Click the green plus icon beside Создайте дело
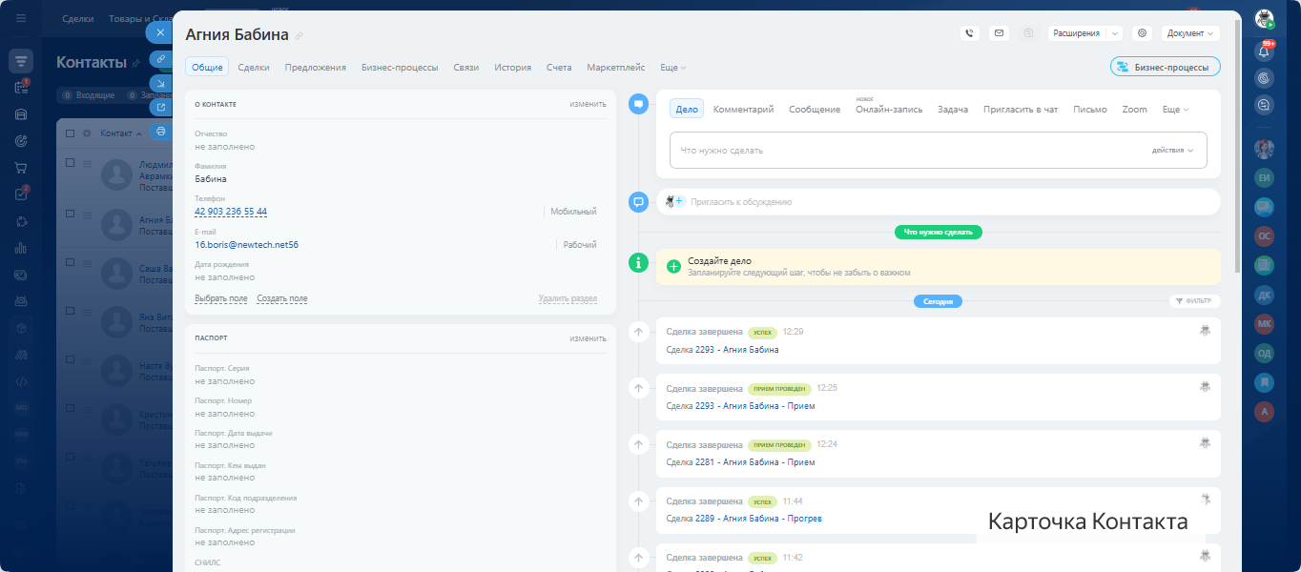The height and width of the screenshot is (572, 1301). [673, 267]
